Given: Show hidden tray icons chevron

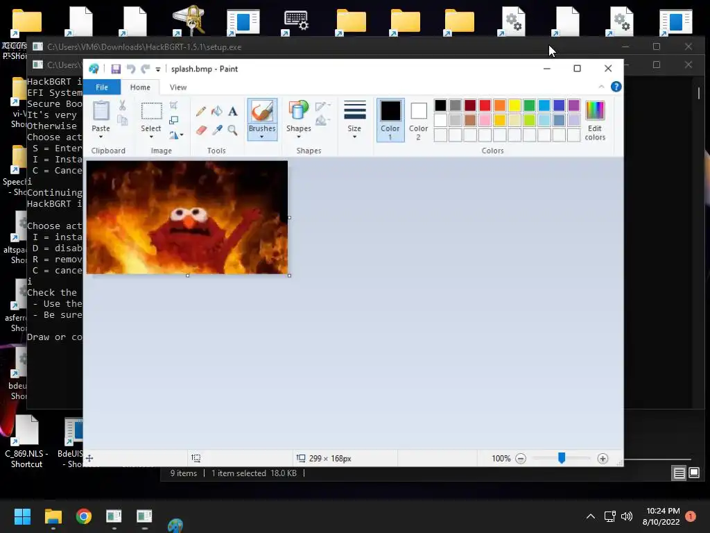Looking at the screenshot, I should click(x=591, y=516).
